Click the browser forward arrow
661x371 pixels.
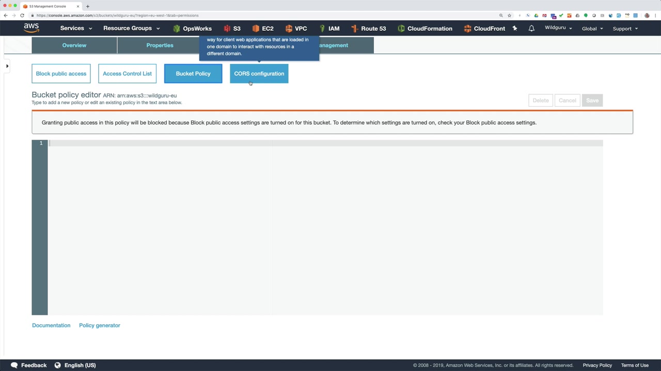(14, 15)
